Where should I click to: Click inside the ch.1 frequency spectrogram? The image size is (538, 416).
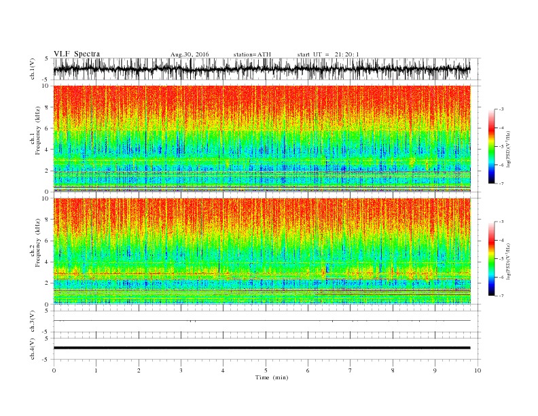coord(262,139)
